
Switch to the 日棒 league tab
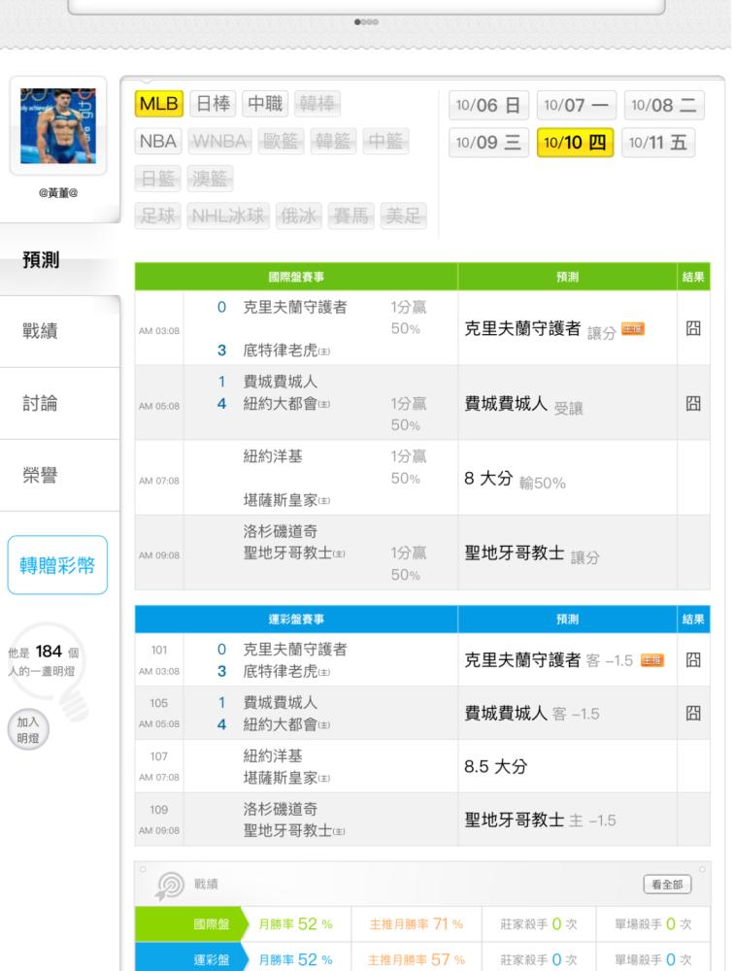[x=213, y=104]
